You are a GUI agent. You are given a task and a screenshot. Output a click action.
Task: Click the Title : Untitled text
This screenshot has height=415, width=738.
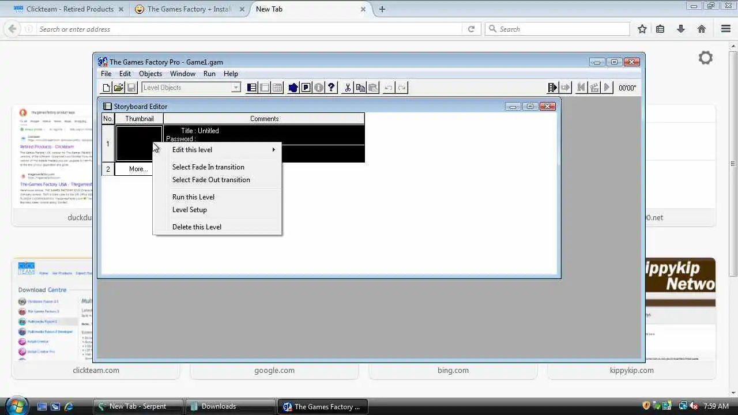point(200,131)
